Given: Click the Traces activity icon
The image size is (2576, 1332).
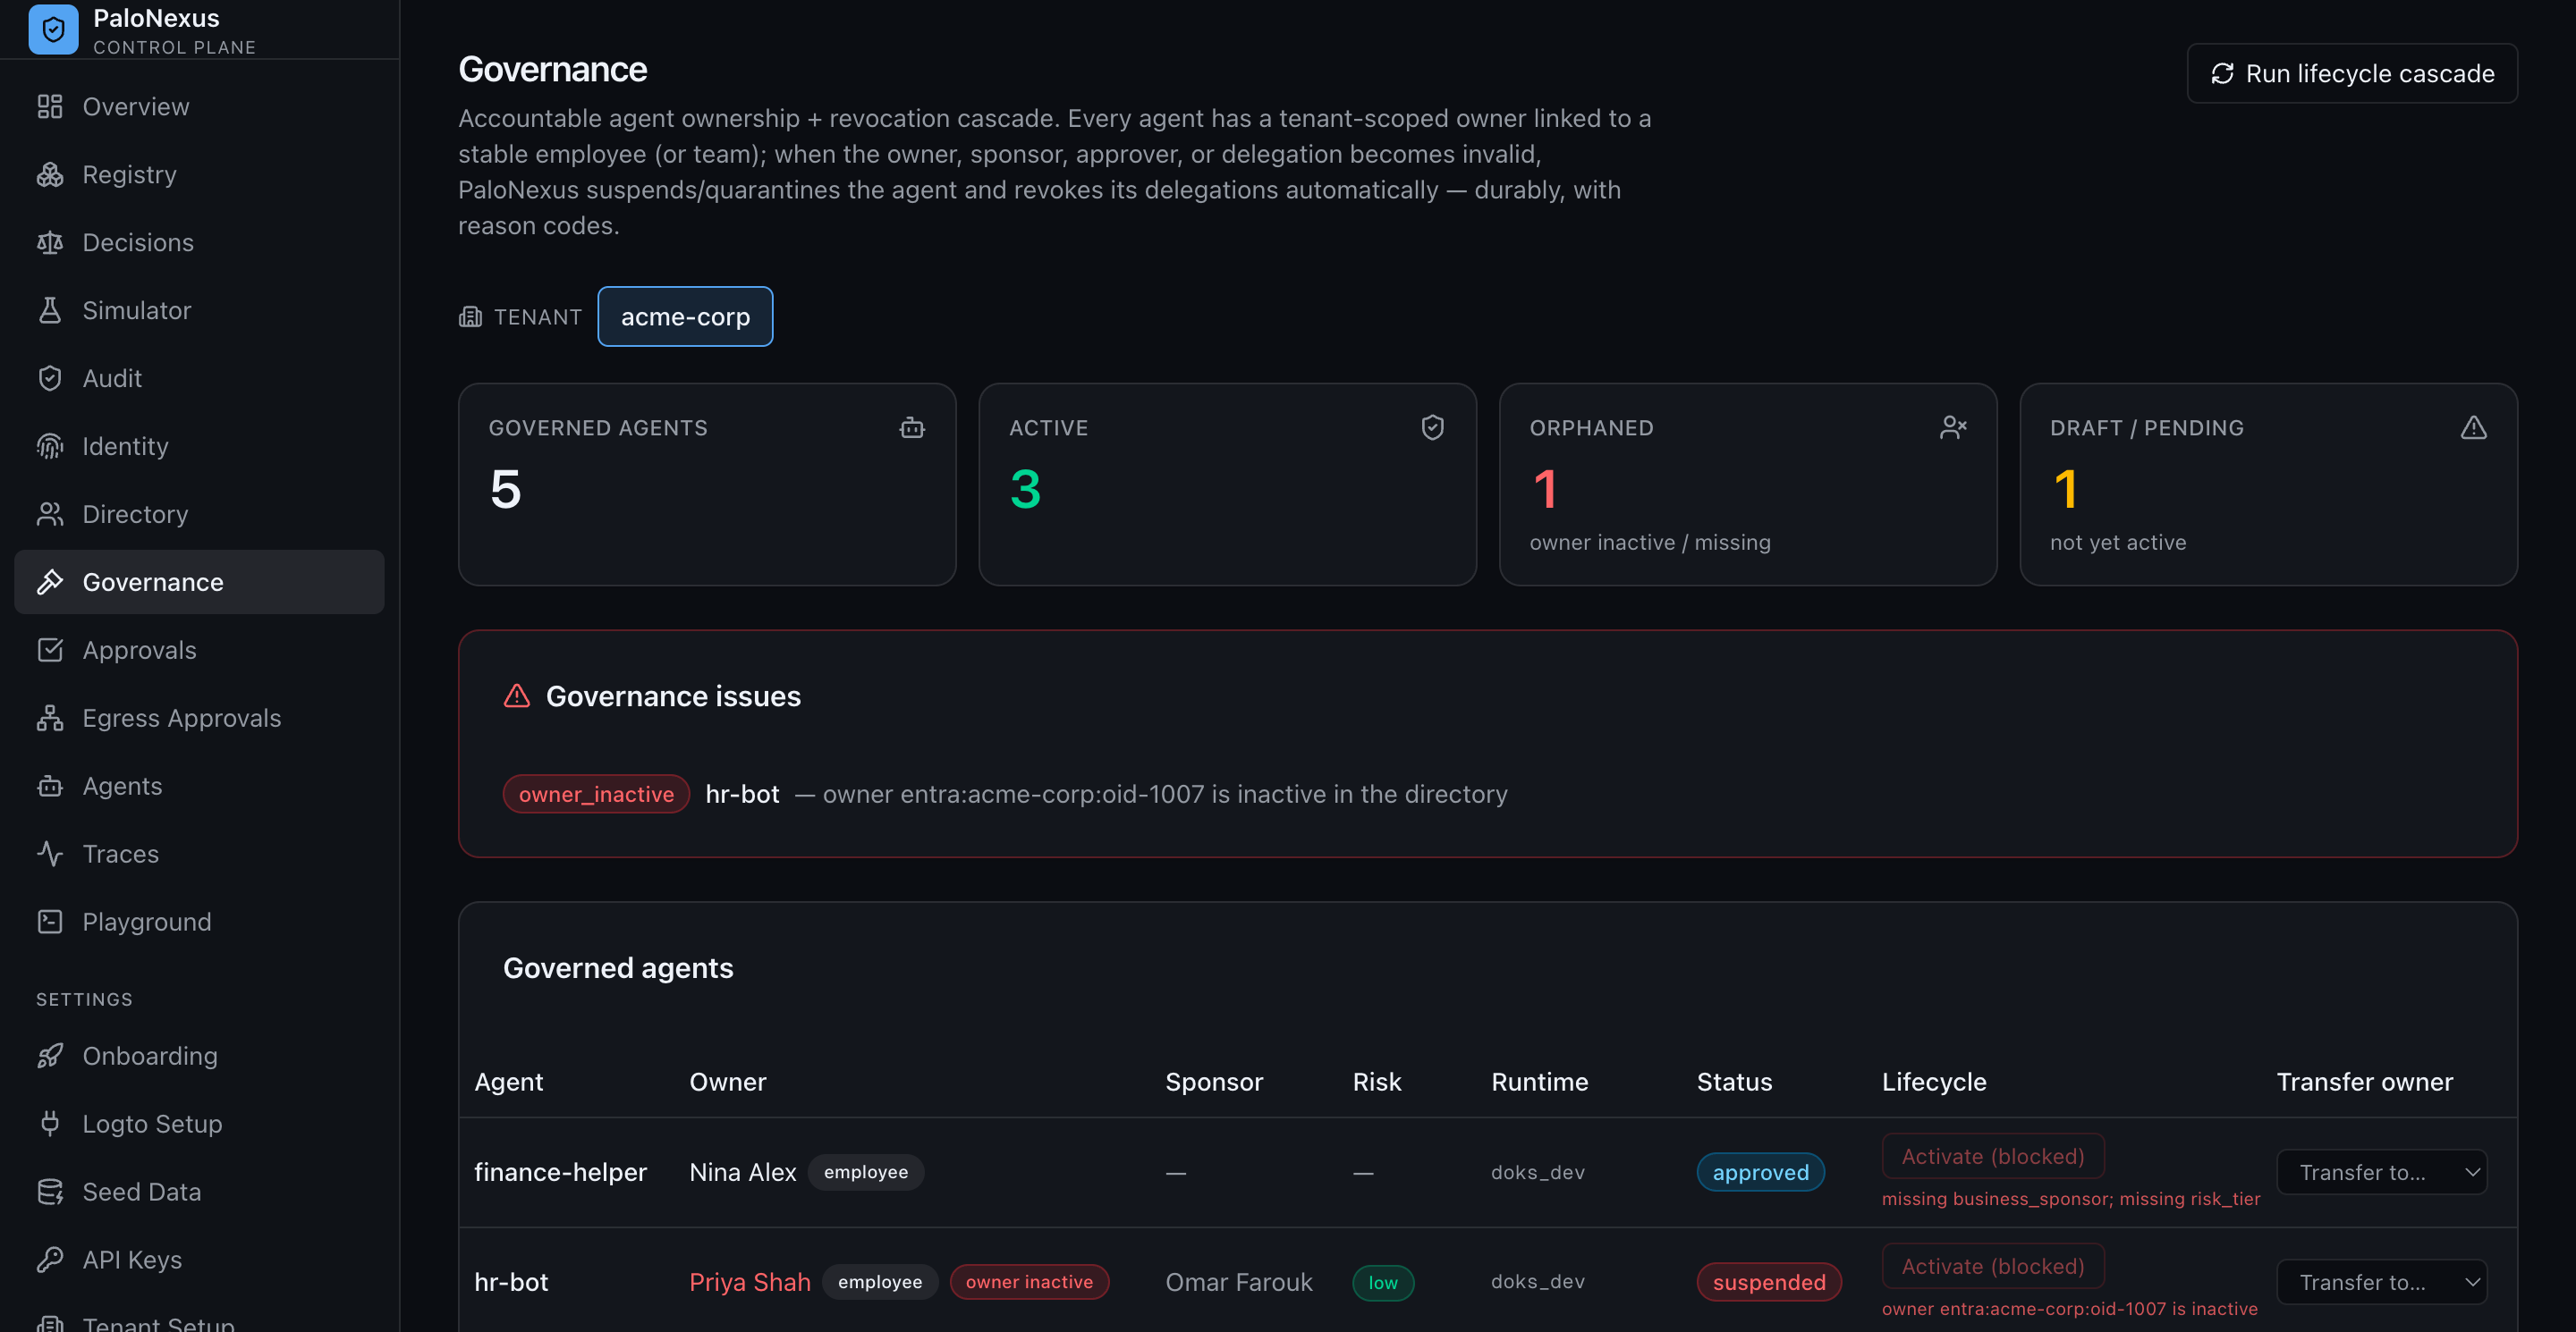Looking at the screenshot, I should coord(50,854).
